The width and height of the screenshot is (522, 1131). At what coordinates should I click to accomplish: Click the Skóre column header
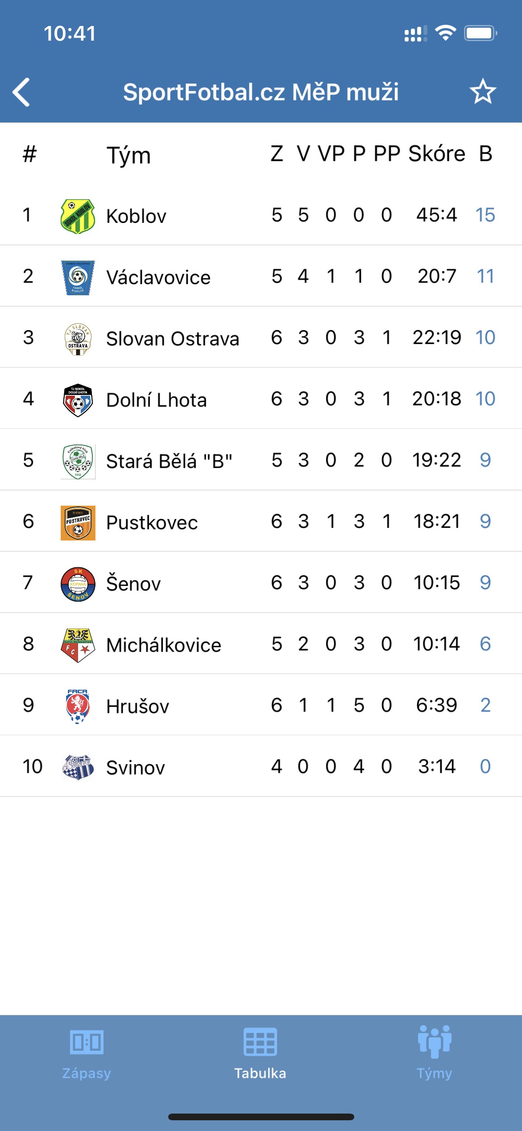tap(436, 154)
